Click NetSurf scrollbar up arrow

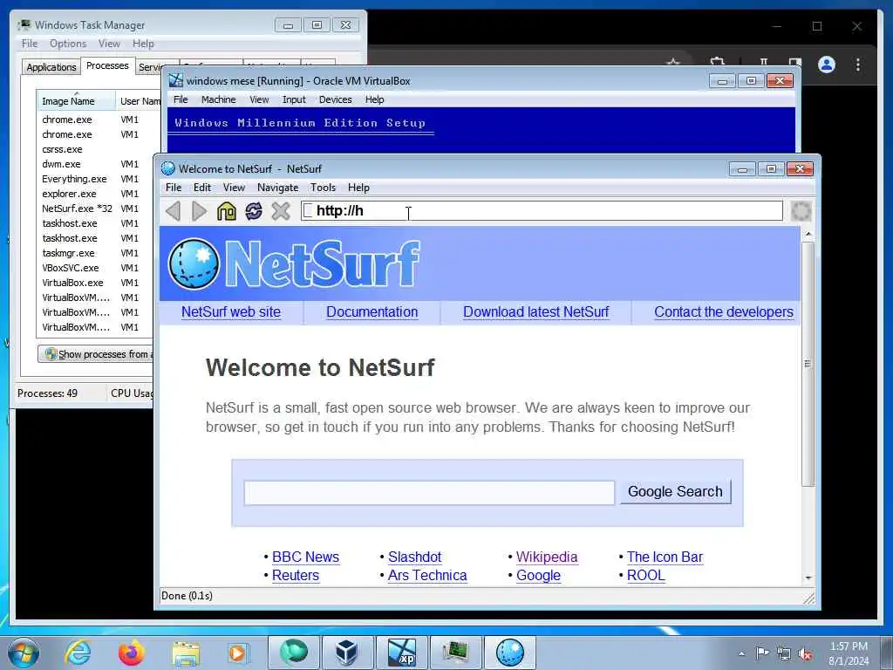tap(808, 234)
